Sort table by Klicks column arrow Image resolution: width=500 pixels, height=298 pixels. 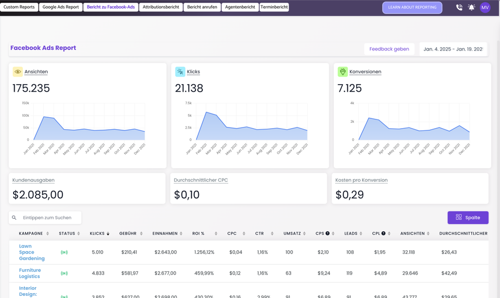click(108, 233)
